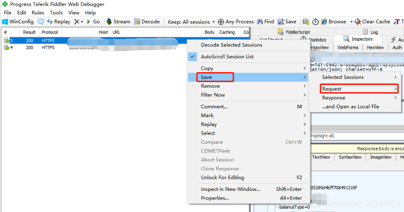
Task: Click the session 3 row icon
Action: [x=6, y=41]
